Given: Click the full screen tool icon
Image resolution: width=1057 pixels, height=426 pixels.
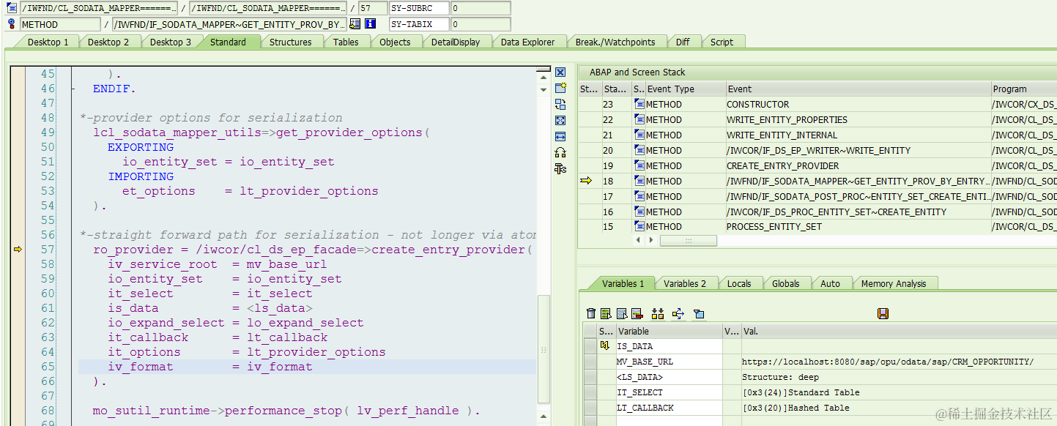Looking at the screenshot, I should [560, 120].
